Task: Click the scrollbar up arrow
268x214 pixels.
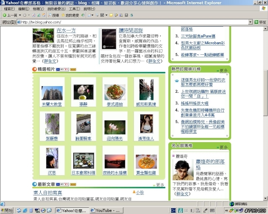Action: pyautogui.click(x=265, y=28)
